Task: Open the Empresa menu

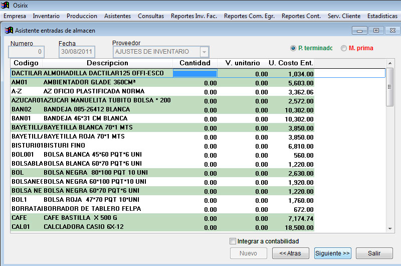Action: tap(15, 16)
